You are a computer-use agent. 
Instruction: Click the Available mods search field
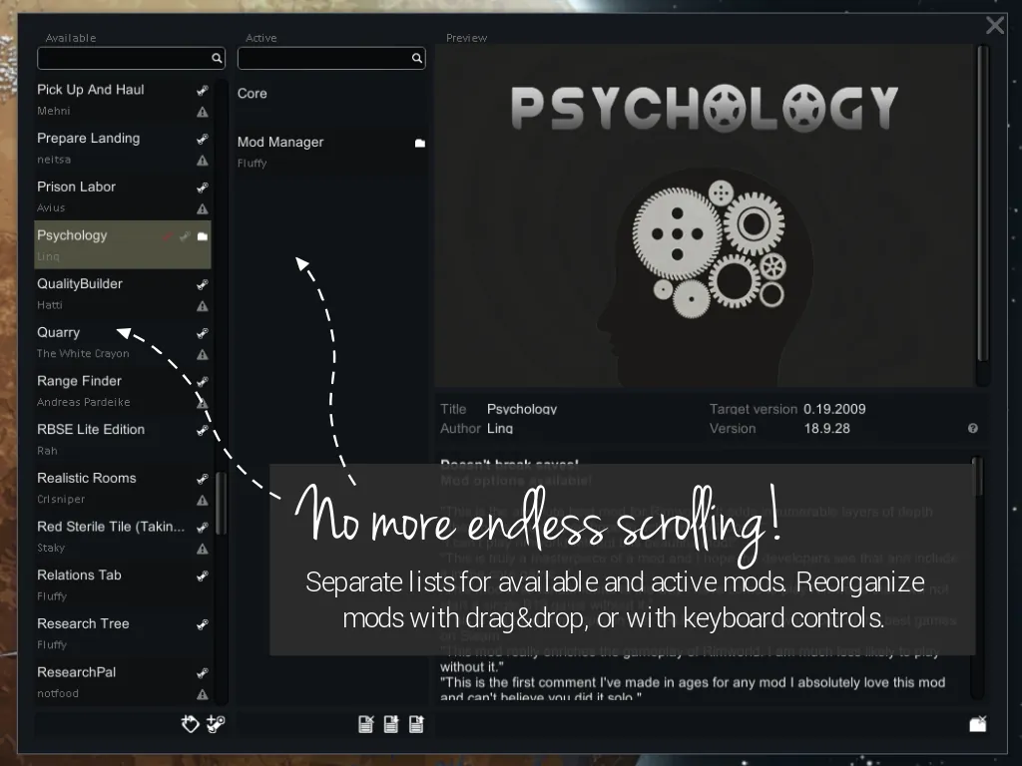coord(124,59)
